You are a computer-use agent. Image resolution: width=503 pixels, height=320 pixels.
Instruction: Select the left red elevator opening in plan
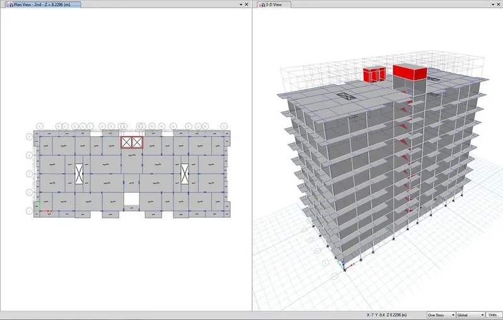click(x=126, y=142)
